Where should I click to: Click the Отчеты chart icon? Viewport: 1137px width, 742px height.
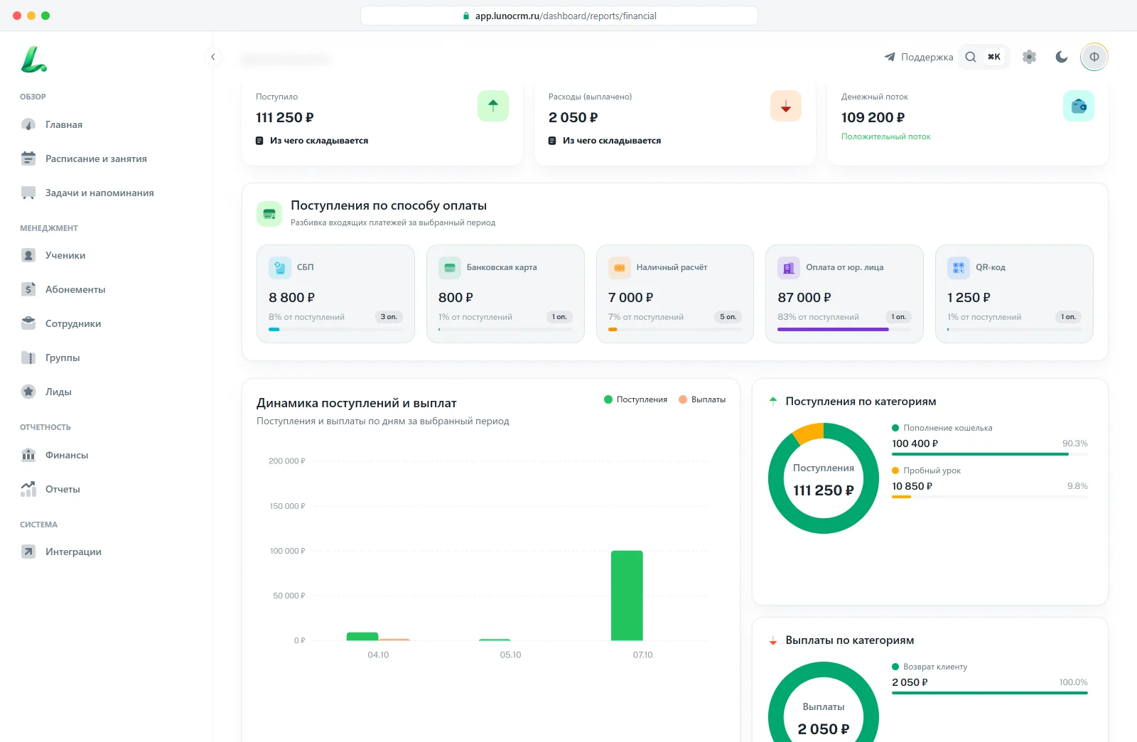click(28, 489)
